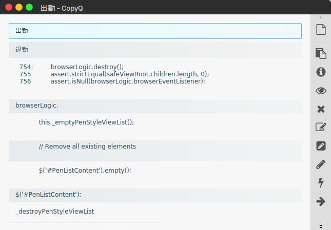This screenshot has height=230, width=331.
Task: Click the green maximize window button
Action: 29,7
